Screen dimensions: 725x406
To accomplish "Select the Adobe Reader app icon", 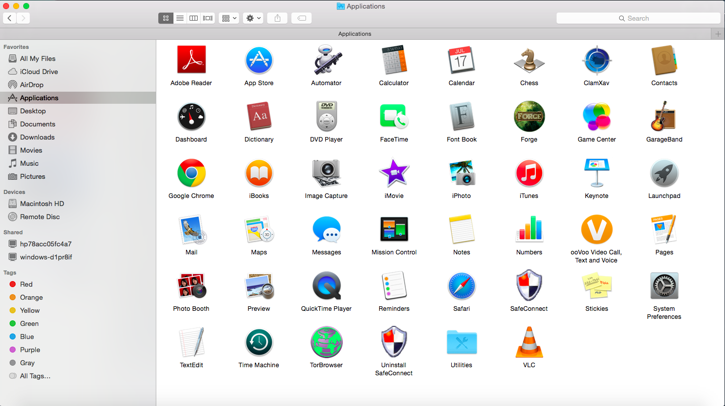I will click(x=191, y=60).
